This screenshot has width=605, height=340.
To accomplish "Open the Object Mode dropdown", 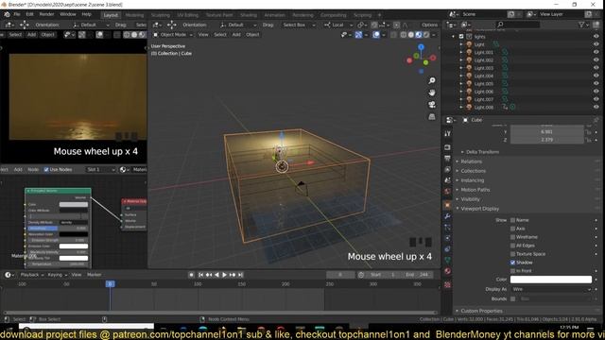I will [x=173, y=35].
